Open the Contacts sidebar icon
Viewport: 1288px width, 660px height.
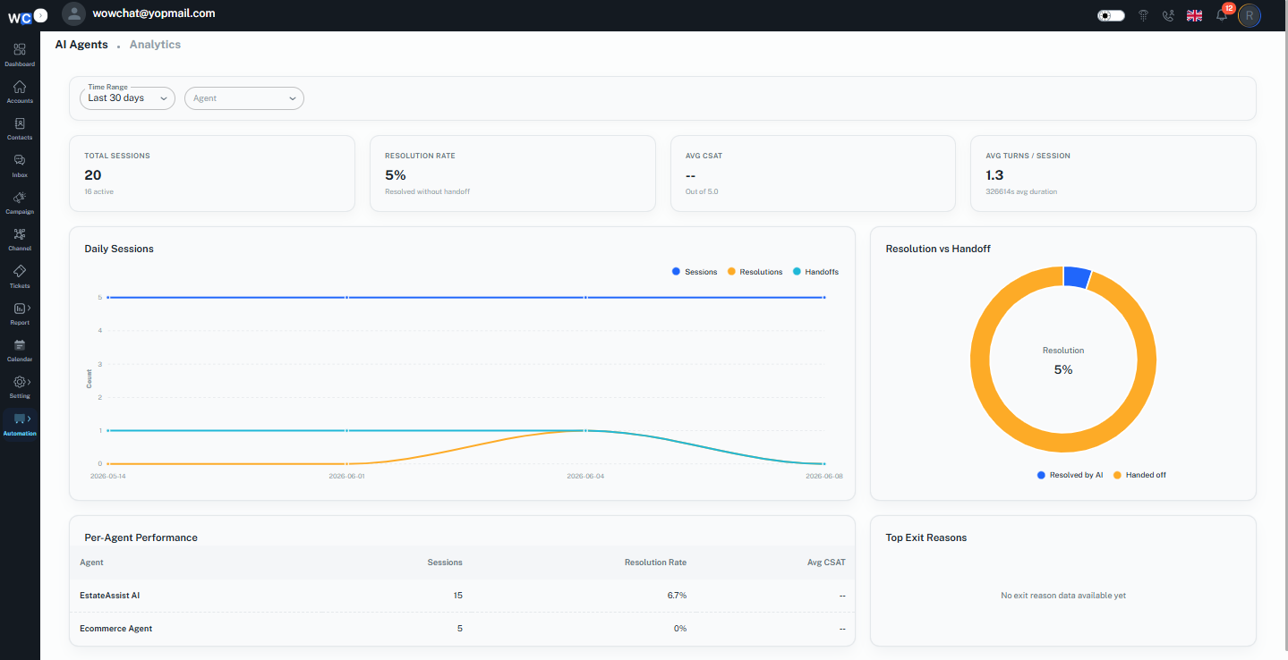point(20,124)
